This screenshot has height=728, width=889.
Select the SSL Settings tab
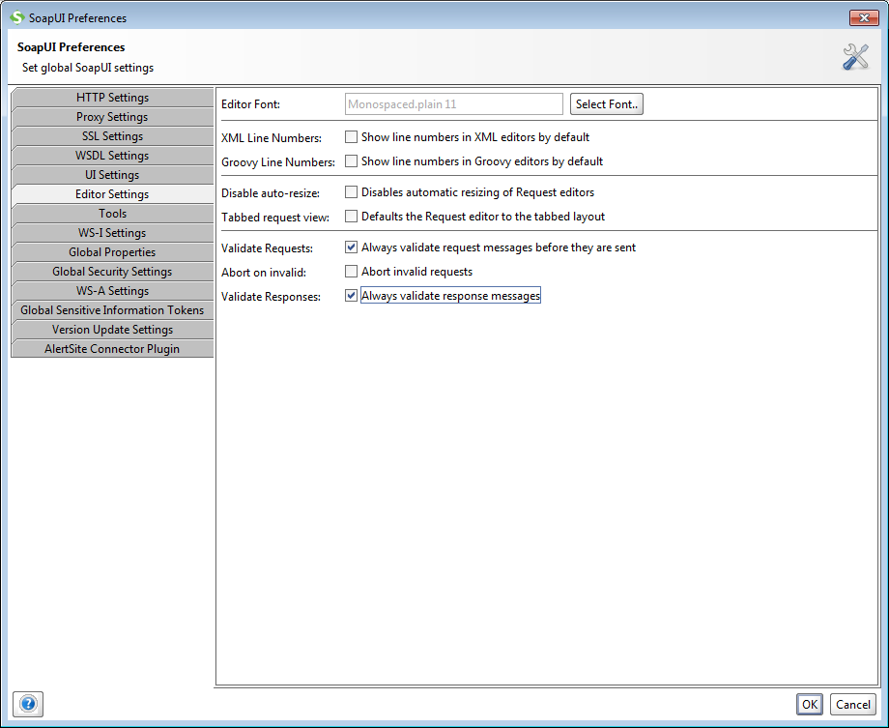pyautogui.click(x=112, y=136)
